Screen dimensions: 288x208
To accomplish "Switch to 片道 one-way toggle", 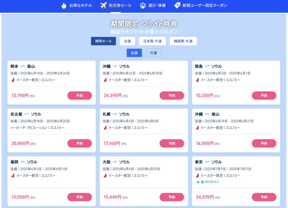I will [153, 53].
